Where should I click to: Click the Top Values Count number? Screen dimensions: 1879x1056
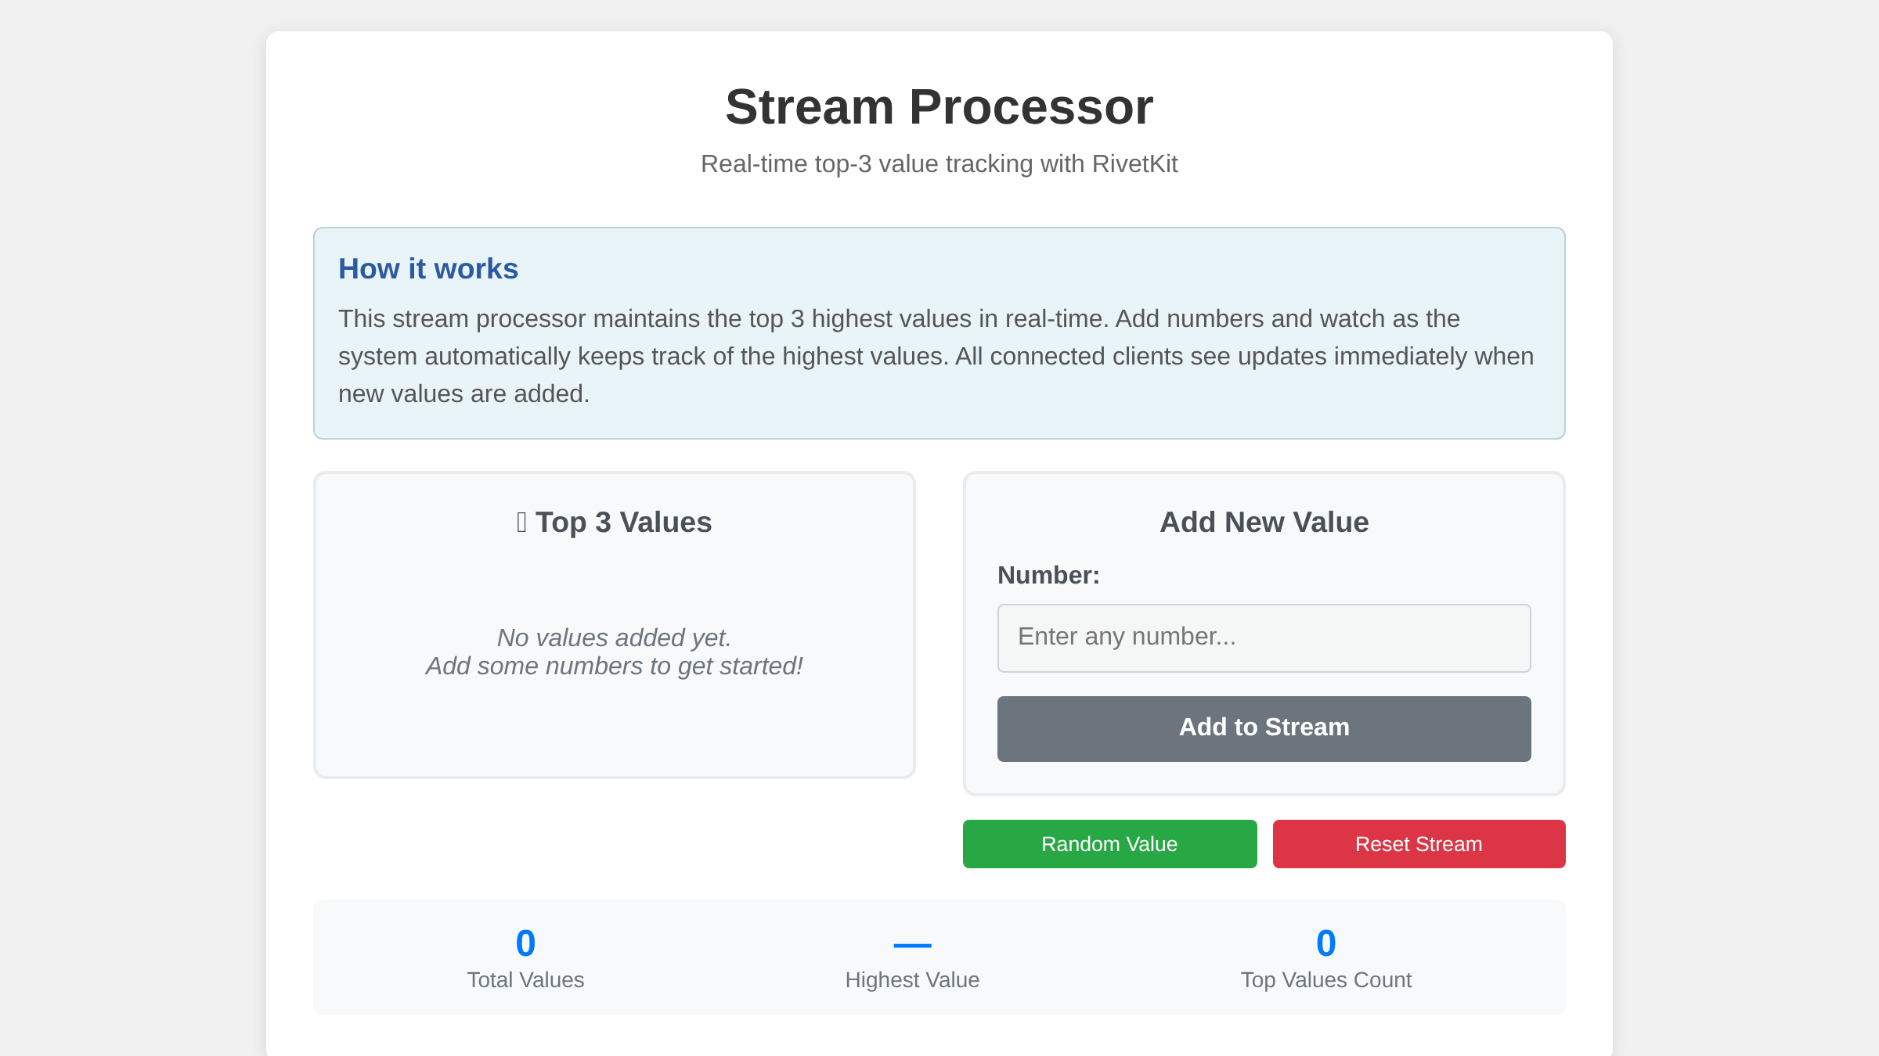coord(1325,943)
